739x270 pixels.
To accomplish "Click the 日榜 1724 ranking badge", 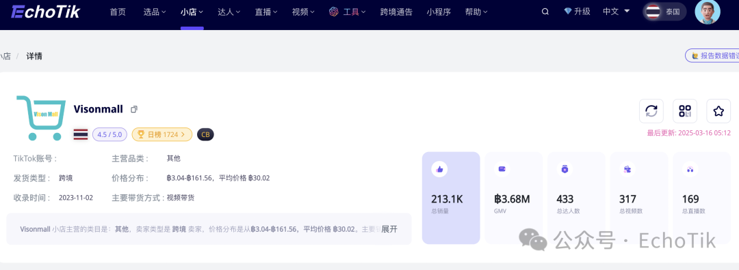I will pyautogui.click(x=162, y=135).
